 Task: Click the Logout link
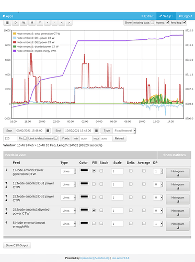click(x=186, y=16)
